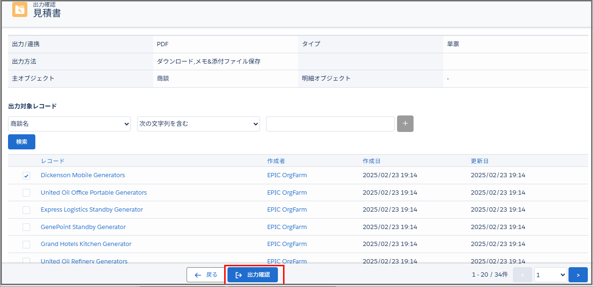Viewport: 593px width, 287px height.
Task: Check the United Oil Office Portable Generators checkbox
Action: click(26, 193)
